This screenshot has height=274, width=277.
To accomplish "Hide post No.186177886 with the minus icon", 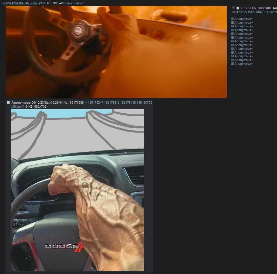I will 3,102.
